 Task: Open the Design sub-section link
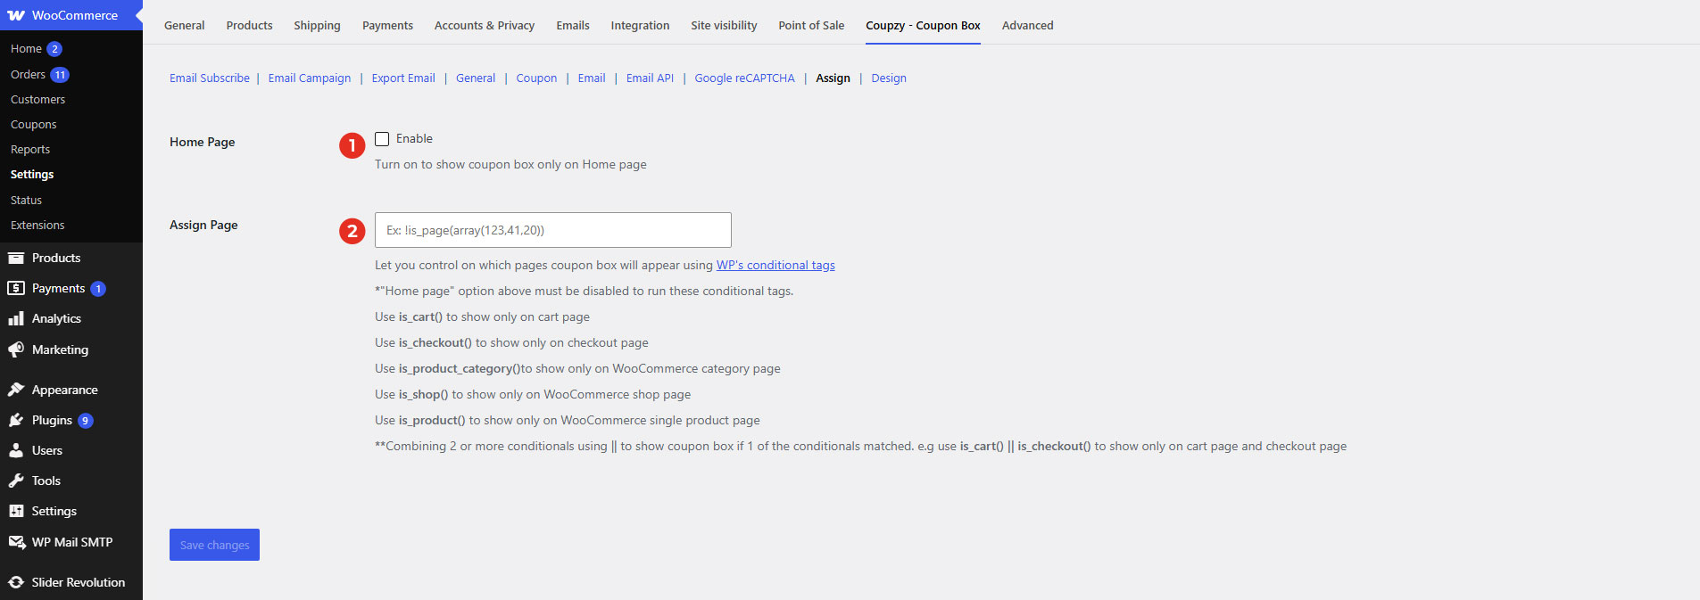point(889,78)
